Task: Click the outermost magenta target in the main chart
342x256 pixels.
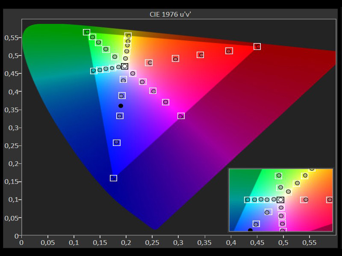Action: tap(181, 116)
